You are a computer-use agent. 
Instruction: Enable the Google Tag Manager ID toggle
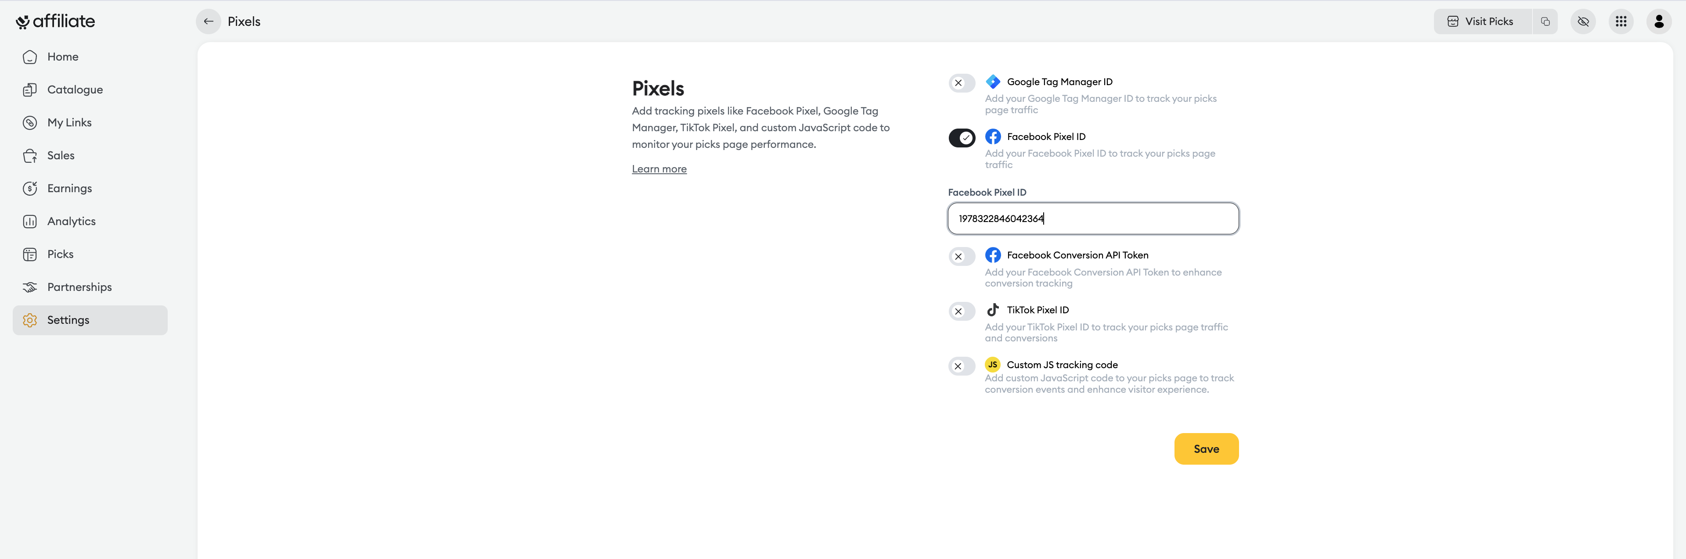point(962,83)
